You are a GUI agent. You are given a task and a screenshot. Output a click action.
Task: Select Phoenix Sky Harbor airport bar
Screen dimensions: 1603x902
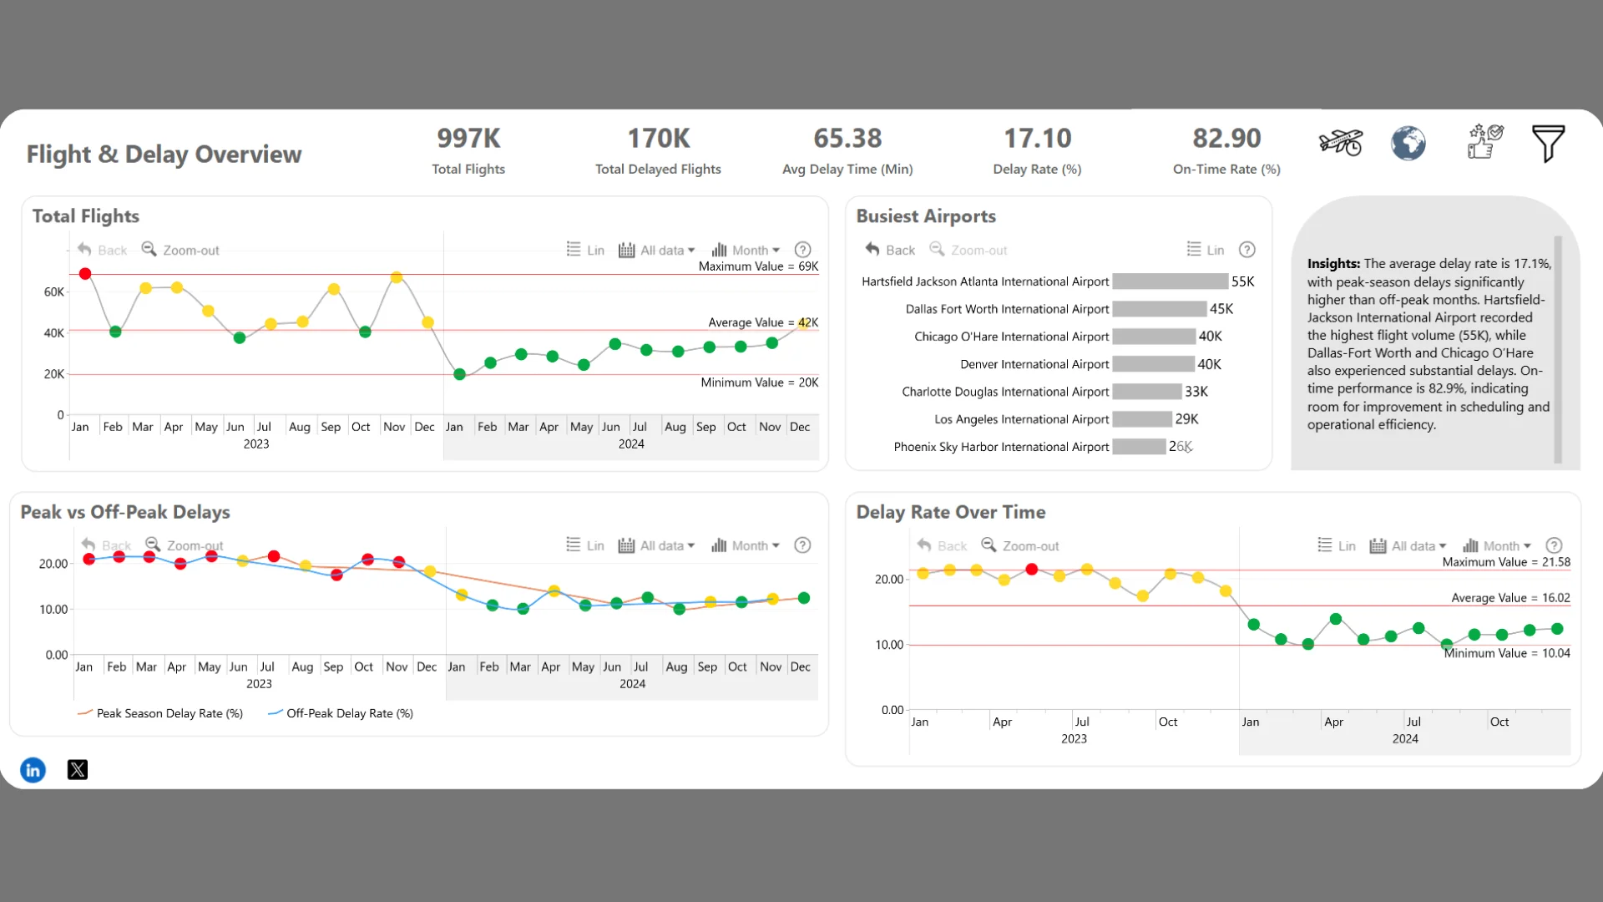[x=1139, y=447]
